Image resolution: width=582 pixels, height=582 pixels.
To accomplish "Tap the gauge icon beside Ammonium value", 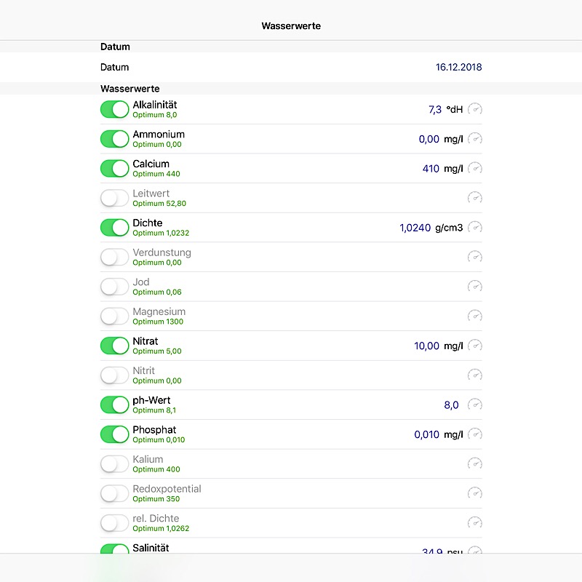I will [x=475, y=139].
